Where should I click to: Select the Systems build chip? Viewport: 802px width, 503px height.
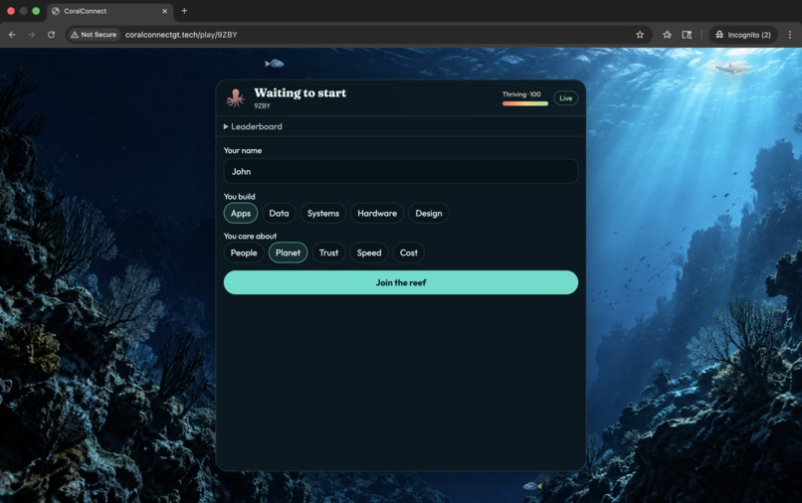point(323,213)
